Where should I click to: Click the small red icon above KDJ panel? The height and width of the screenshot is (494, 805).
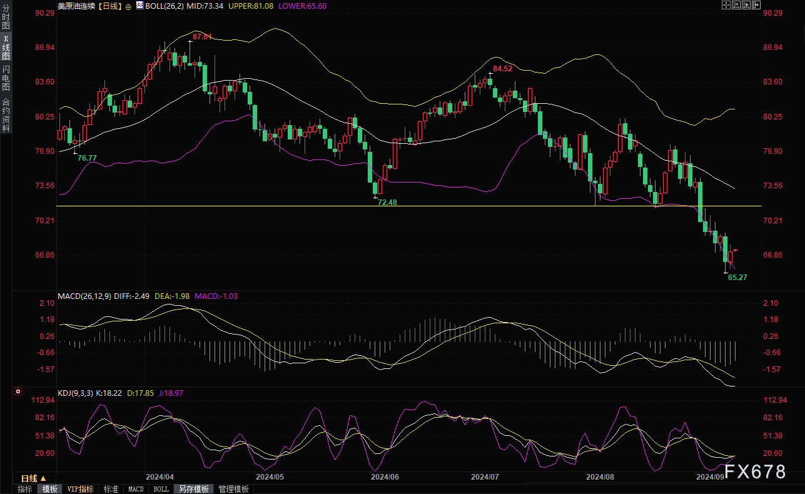(18, 392)
